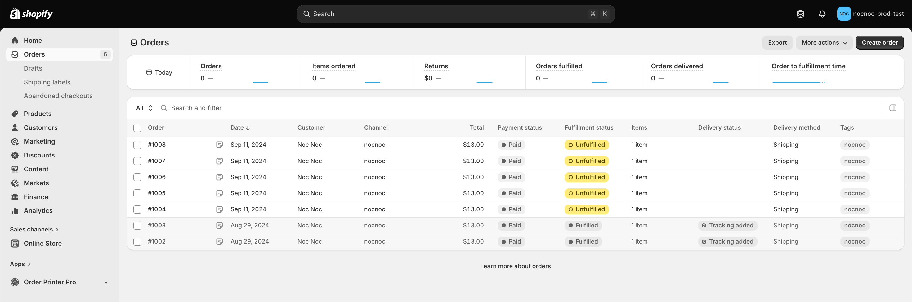
Task: Open the Sidekick assistant icon in the top bar
Action: [x=800, y=14]
